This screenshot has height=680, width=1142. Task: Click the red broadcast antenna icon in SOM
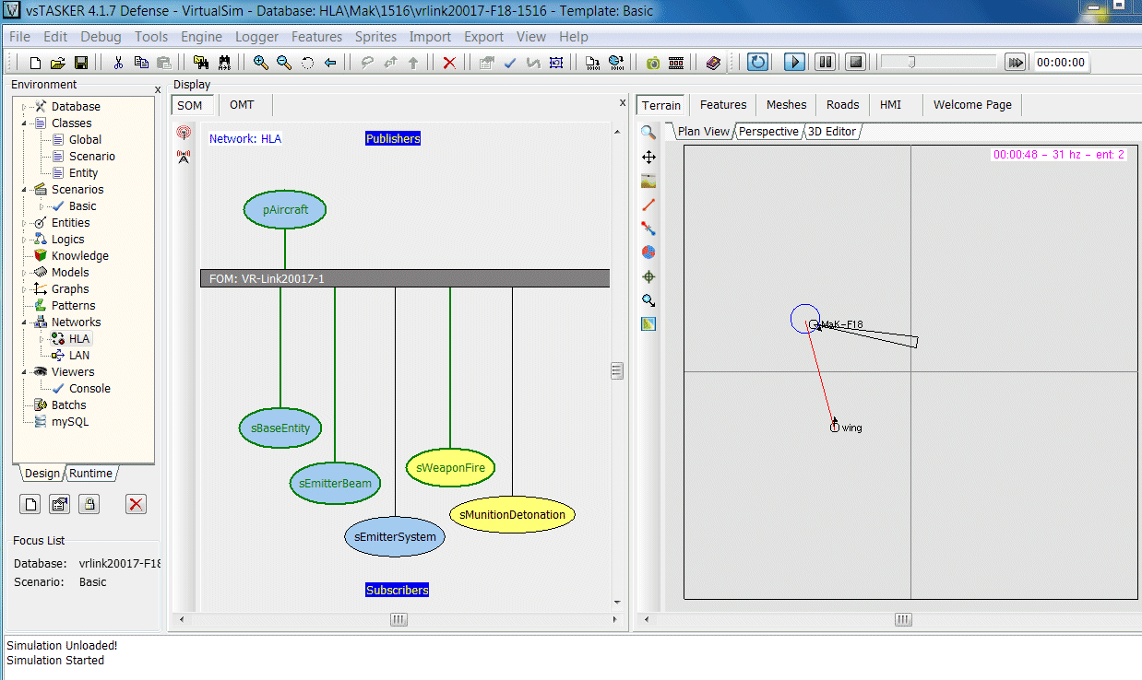tap(184, 133)
